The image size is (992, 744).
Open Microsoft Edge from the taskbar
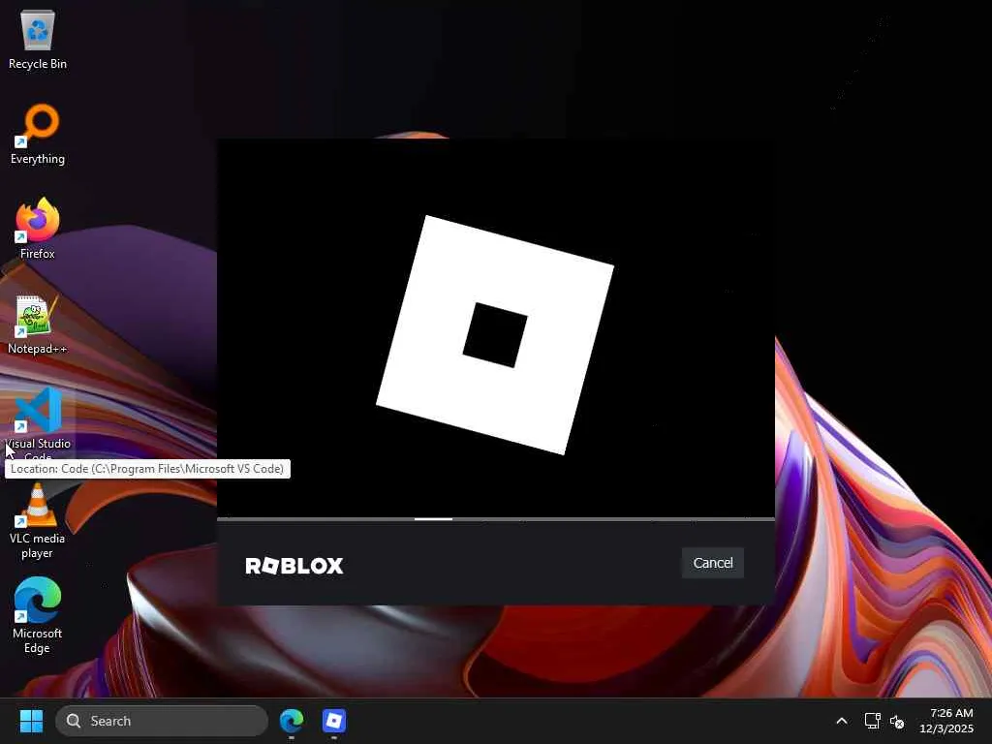292,721
